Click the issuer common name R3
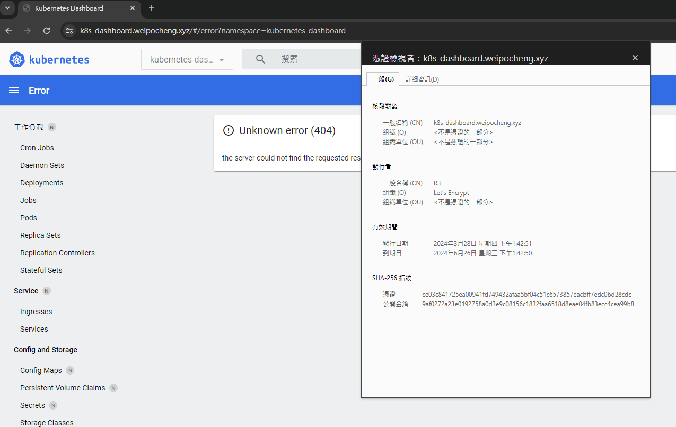This screenshot has width=676, height=427. point(437,183)
